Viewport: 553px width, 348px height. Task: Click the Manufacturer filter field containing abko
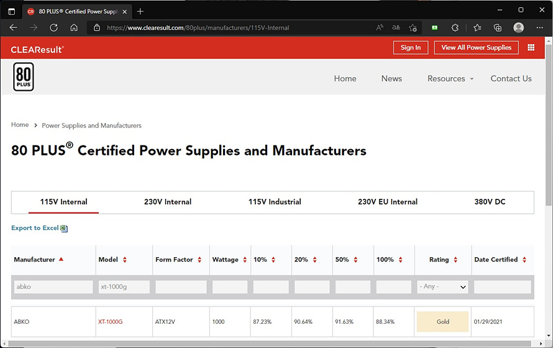[x=53, y=286]
